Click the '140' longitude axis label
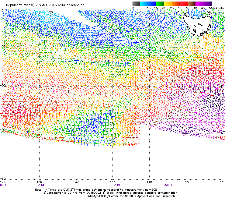This screenshot has height=198, width=225. [149, 182]
